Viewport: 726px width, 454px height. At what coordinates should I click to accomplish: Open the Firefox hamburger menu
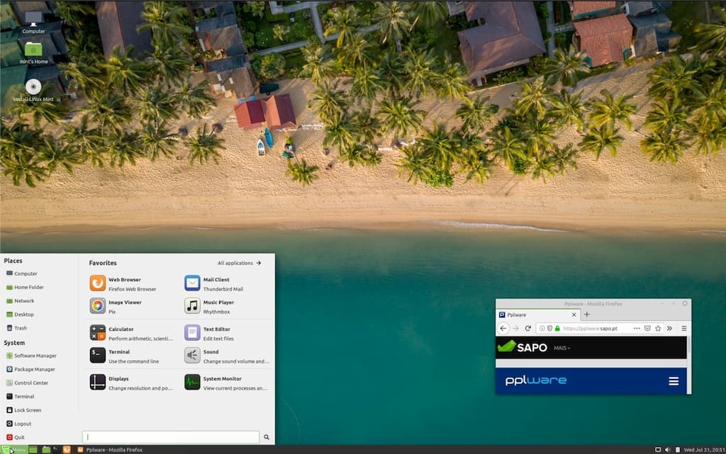click(x=683, y=327)
